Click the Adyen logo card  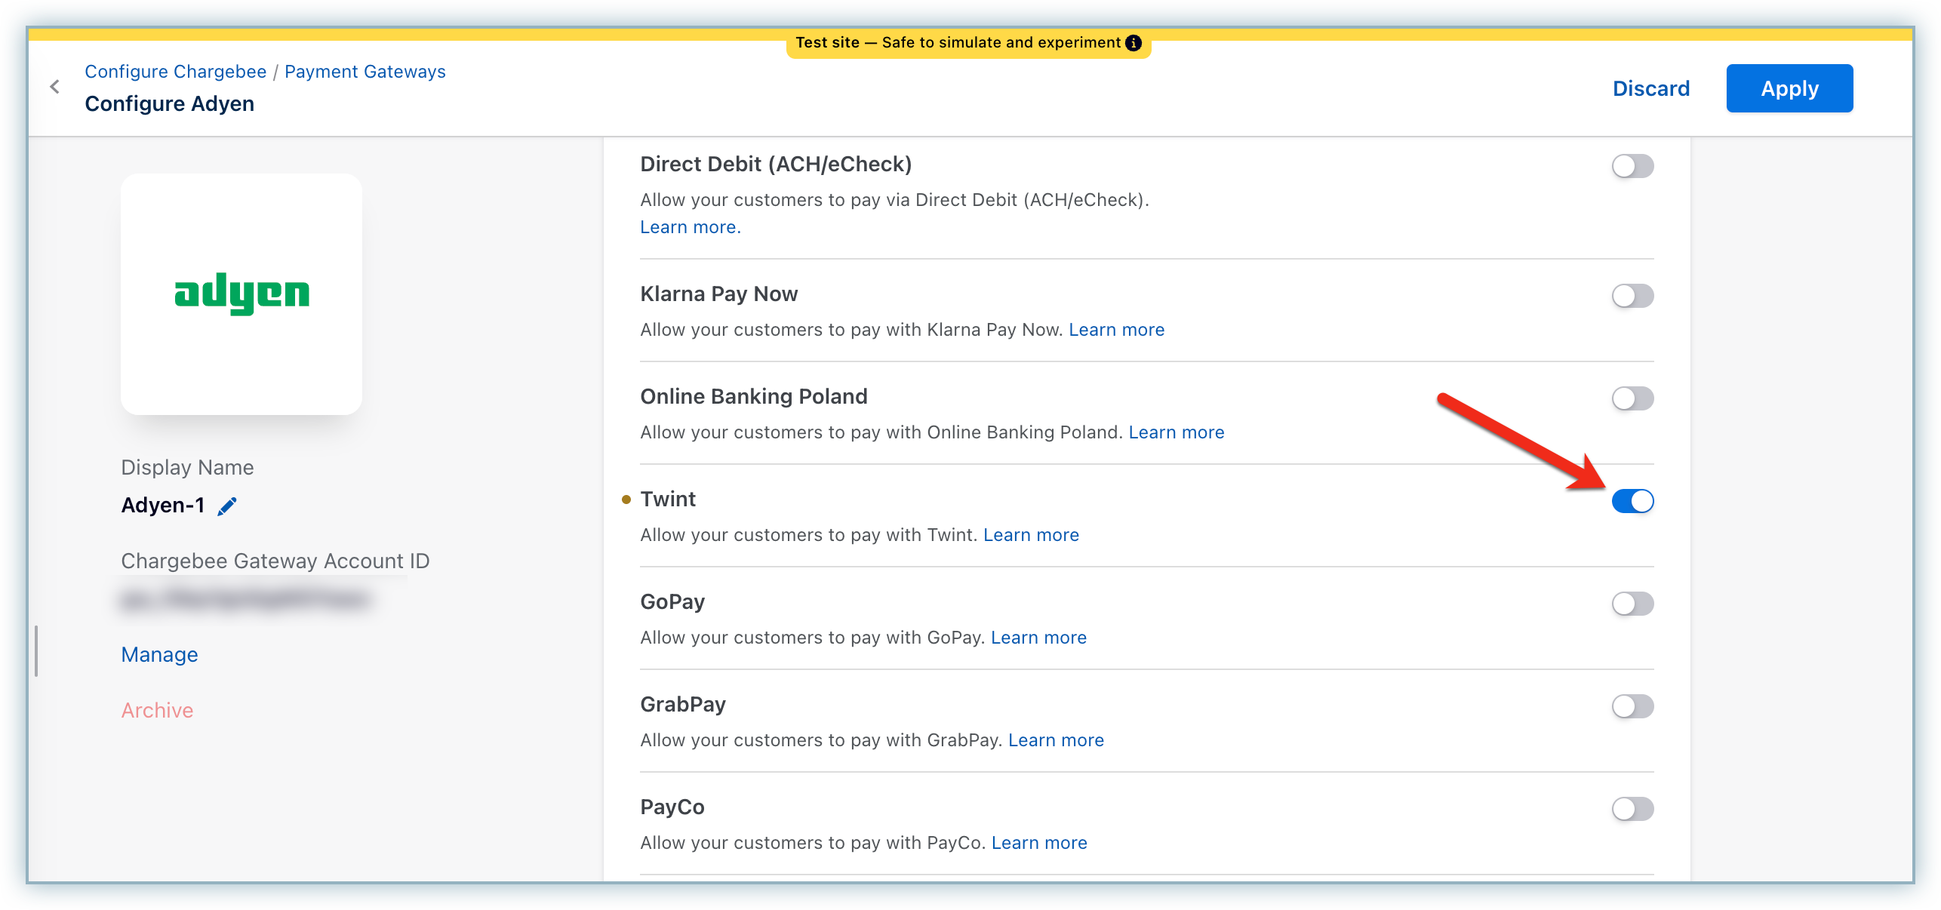coord(241,294)
